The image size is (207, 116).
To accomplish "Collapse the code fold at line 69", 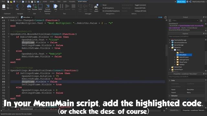I will click(x=9, y=34).
